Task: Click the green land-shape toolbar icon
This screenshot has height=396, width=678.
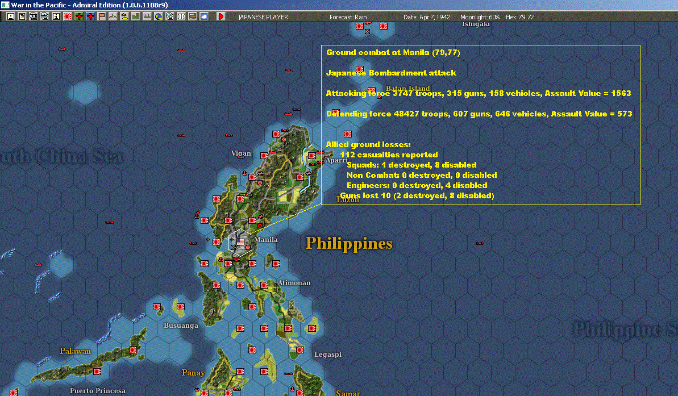Action: point(136,16)
